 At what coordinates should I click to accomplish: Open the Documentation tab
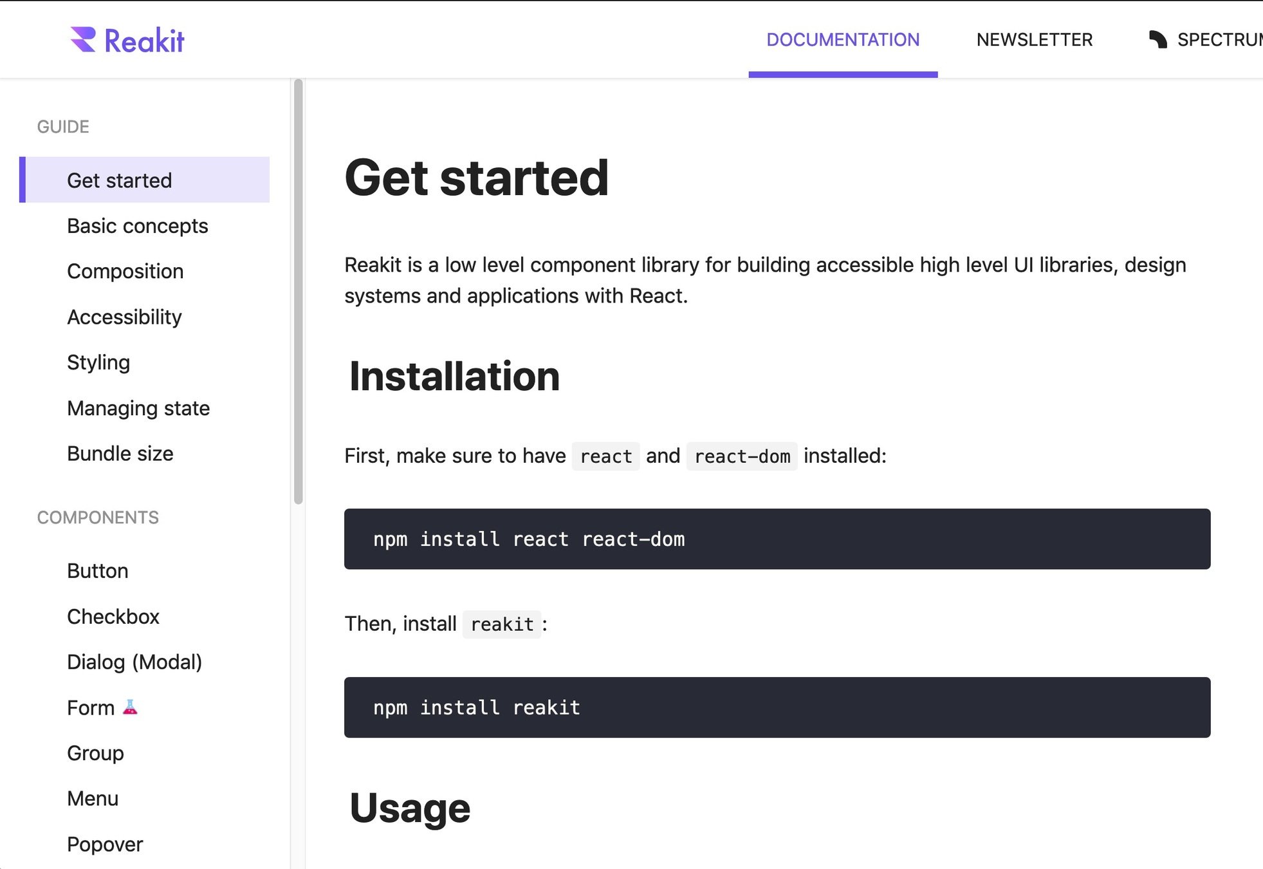[843, 40]
